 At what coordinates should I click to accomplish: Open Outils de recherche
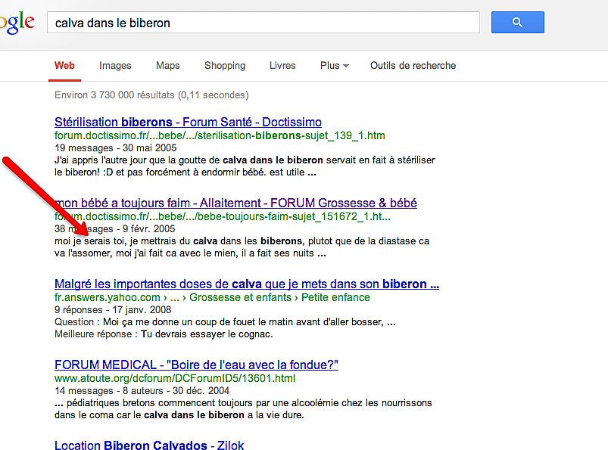(413, 66)
